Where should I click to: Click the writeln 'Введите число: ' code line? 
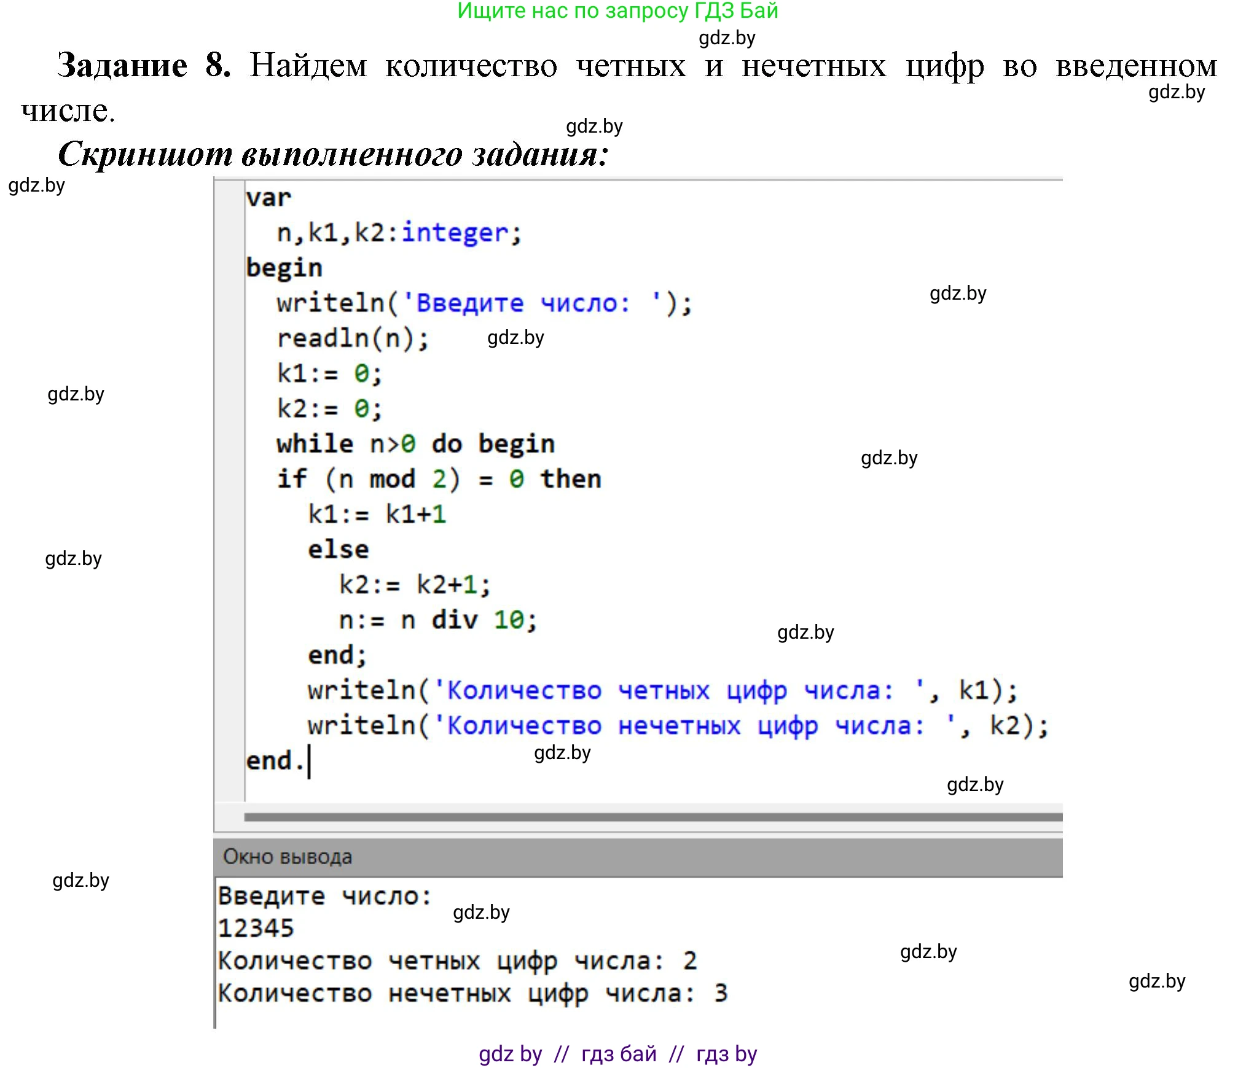tap(484, 303)
